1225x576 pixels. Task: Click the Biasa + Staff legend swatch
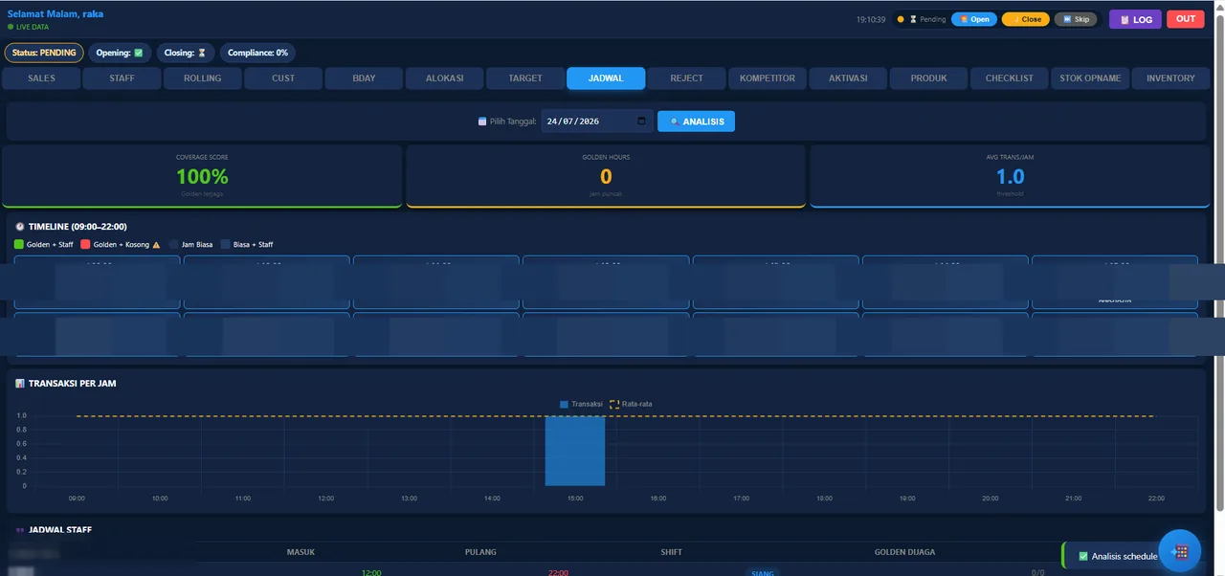(x=225, y=245)
